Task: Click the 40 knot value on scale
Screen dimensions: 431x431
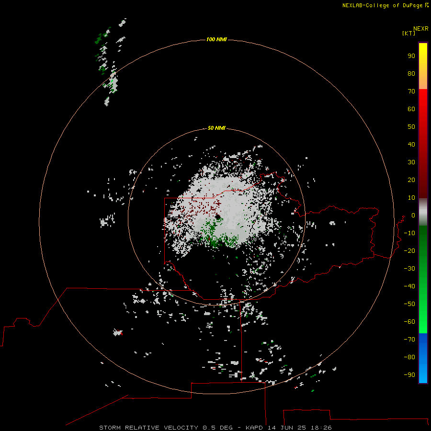Action: [x=411, y=145]
